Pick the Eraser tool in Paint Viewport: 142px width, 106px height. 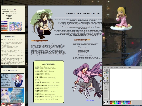tap(105, 73)
